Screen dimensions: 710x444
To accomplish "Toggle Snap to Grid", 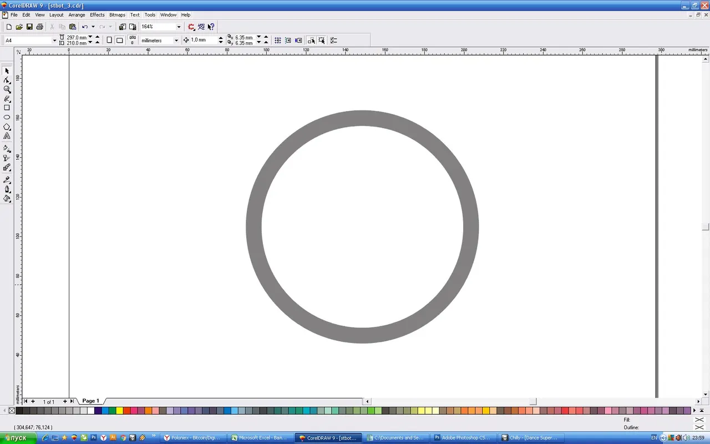I will click(278, 41).
